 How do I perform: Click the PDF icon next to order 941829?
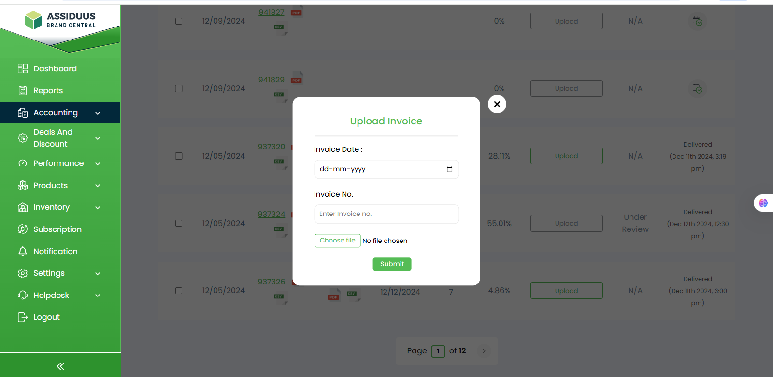296,80
